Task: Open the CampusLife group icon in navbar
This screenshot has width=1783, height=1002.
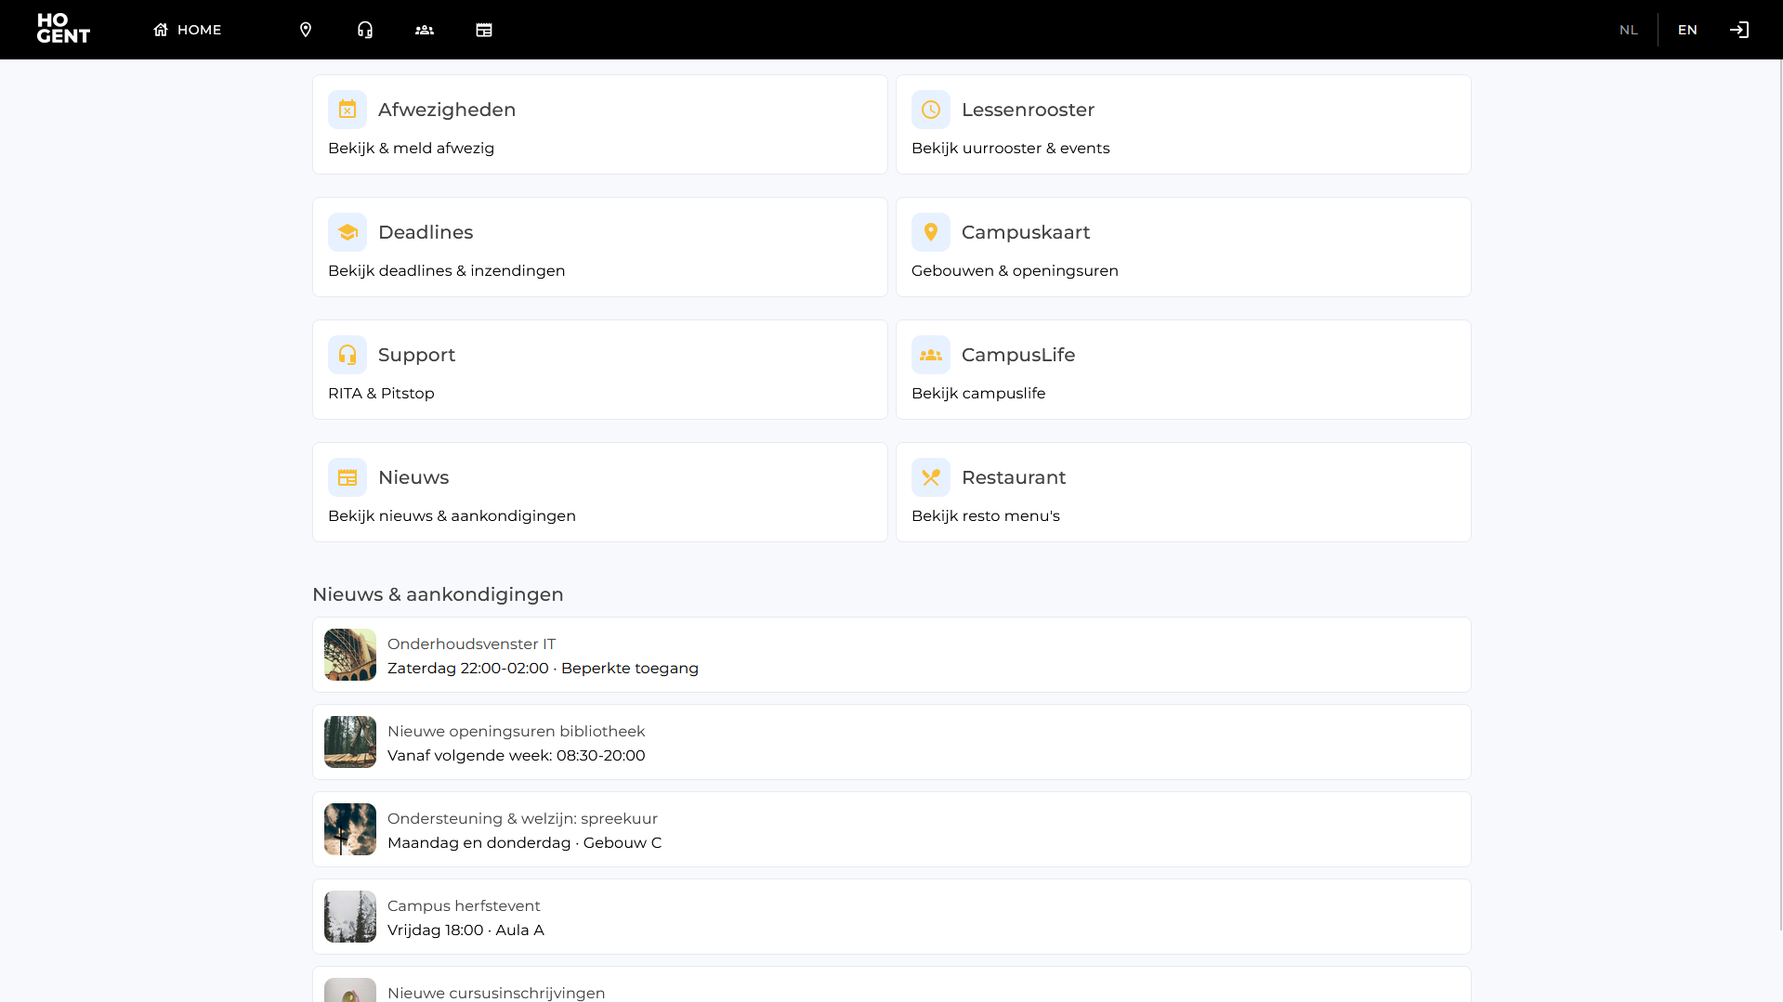Action: (x=425, y=30)
